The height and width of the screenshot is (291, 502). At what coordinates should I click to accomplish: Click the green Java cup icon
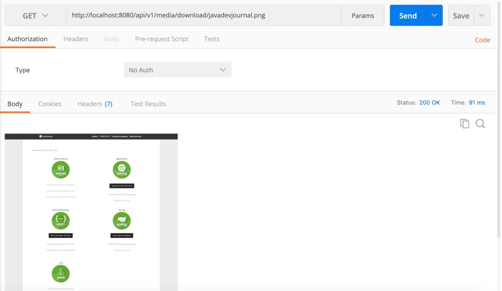(x=60, y=274)
